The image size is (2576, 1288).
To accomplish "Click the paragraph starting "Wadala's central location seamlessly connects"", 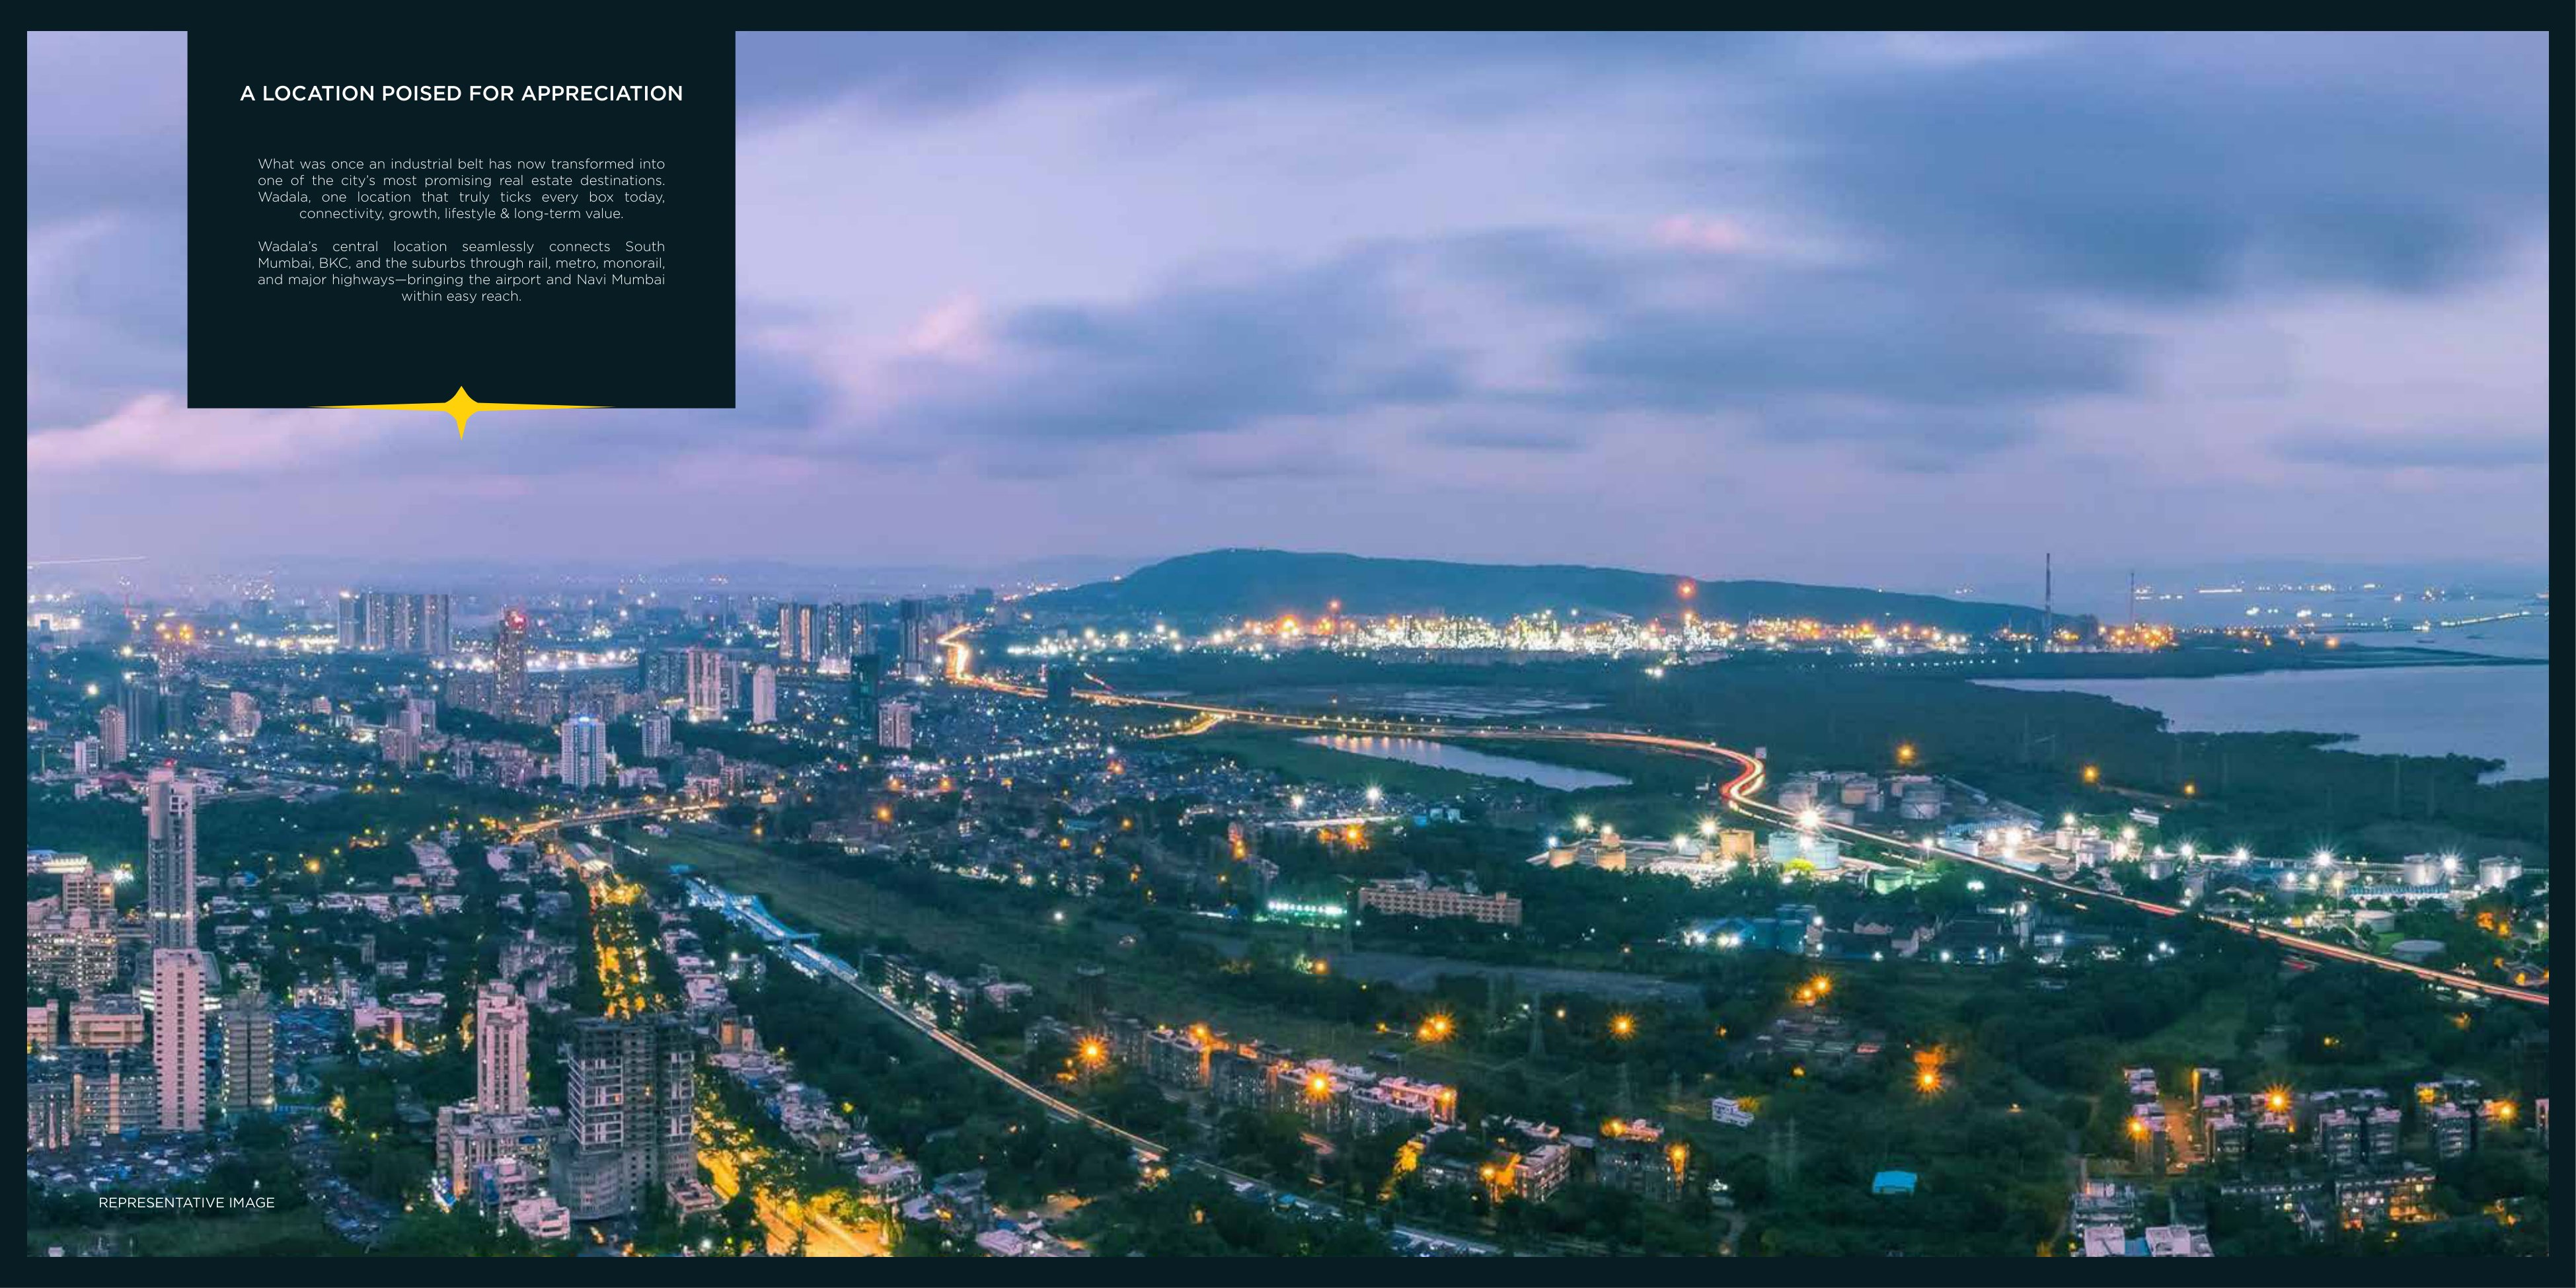I will (461, 271).
